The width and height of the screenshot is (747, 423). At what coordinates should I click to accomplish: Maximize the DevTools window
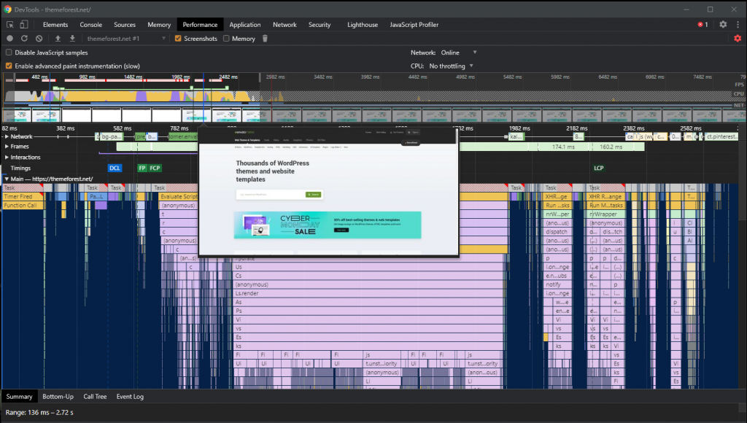[x=710, y=9]
